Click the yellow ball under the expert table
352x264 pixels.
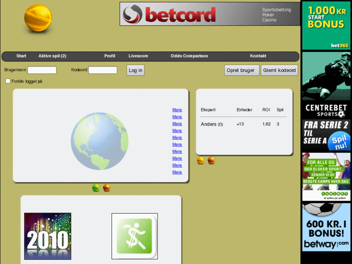pyautogui.click(x=200, y=160)
